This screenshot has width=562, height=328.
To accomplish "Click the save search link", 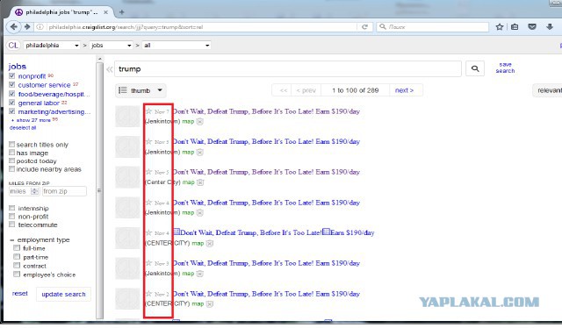I will point(505,68).
